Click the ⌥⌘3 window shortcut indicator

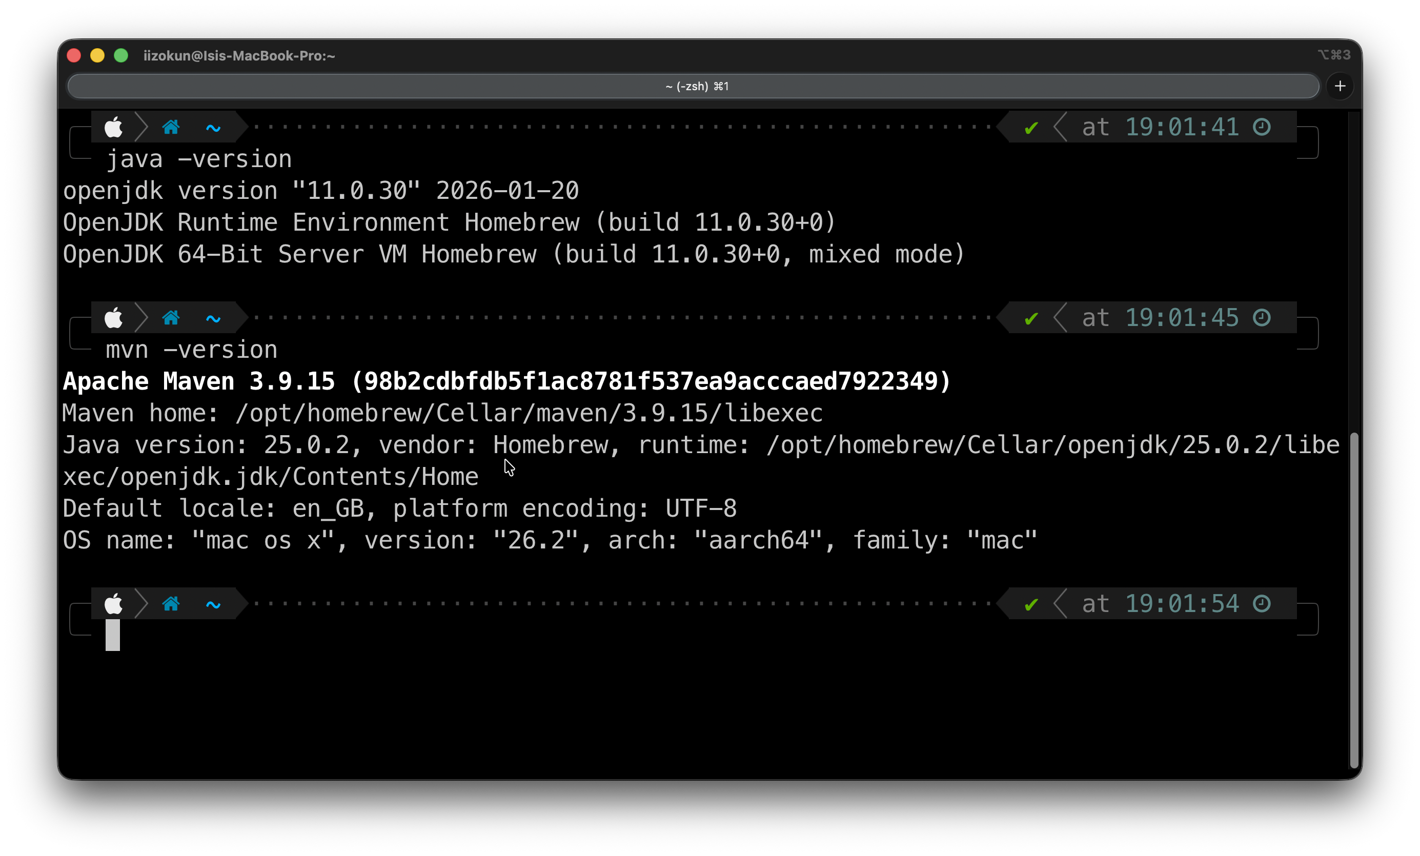coord(1333,55)
